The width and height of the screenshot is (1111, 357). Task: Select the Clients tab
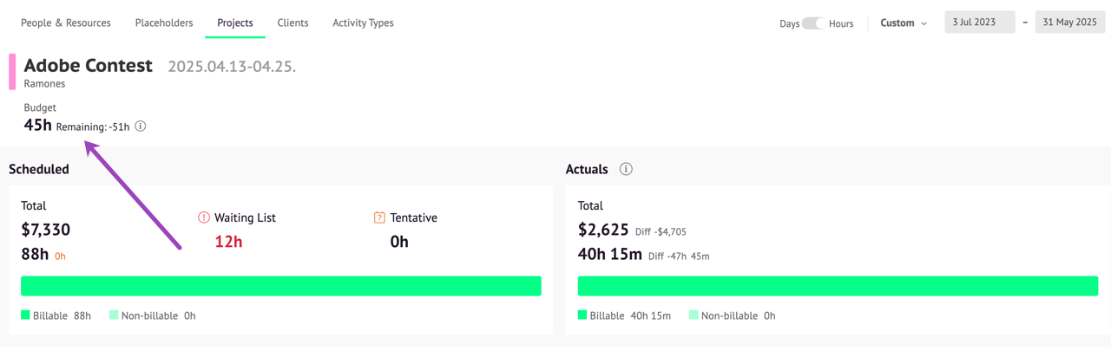click(293, 23)
